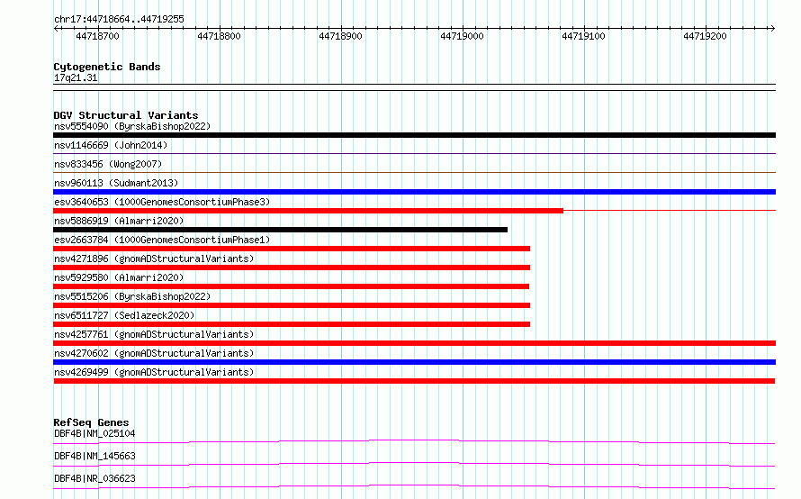Click the chr17:44718664..44719255 region label
This screenshot has height=499, width=801.
[x=119, y=19]
